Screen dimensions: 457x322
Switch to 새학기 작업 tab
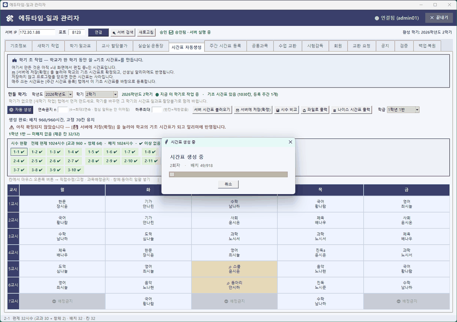48,46
